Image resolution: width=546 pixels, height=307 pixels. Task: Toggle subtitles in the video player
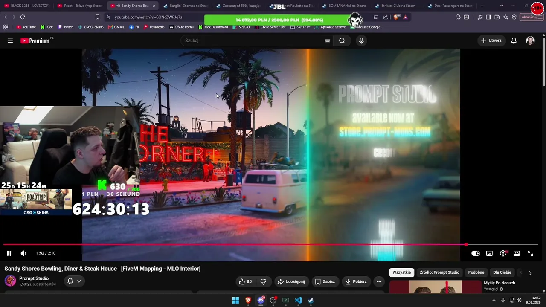(x=489, y=253)
